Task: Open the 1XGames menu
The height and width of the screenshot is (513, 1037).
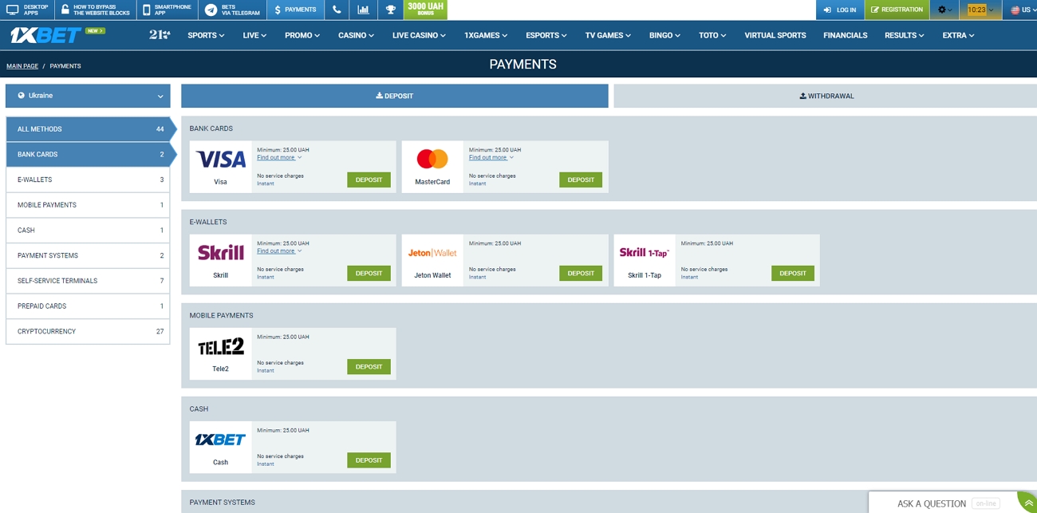Action: (x=486, y=35)
